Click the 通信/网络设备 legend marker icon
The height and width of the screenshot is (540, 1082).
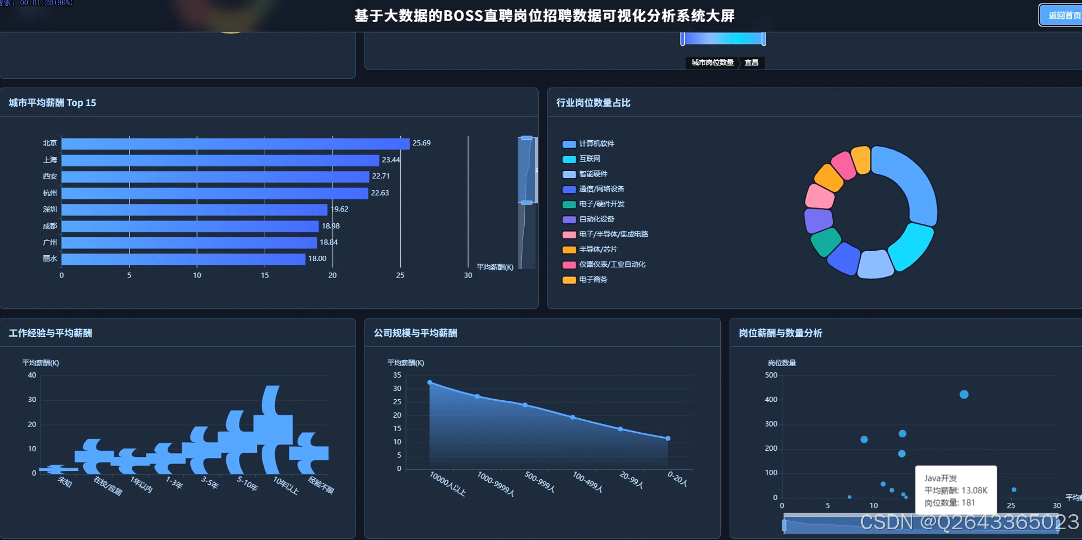pos(569,189)
